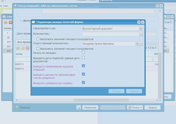Click the horizontal scrollbar thumb in the Реестр window

click(101, 100)
